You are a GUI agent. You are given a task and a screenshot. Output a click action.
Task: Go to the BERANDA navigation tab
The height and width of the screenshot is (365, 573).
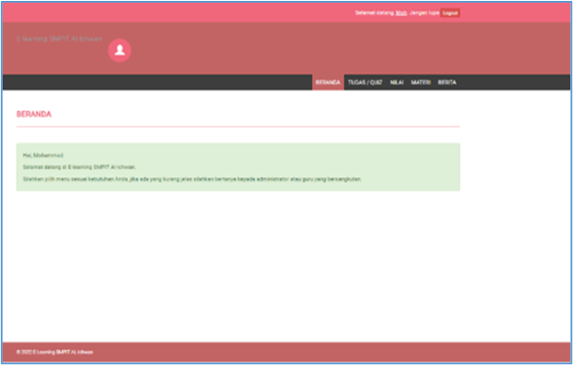click(328, 82)
